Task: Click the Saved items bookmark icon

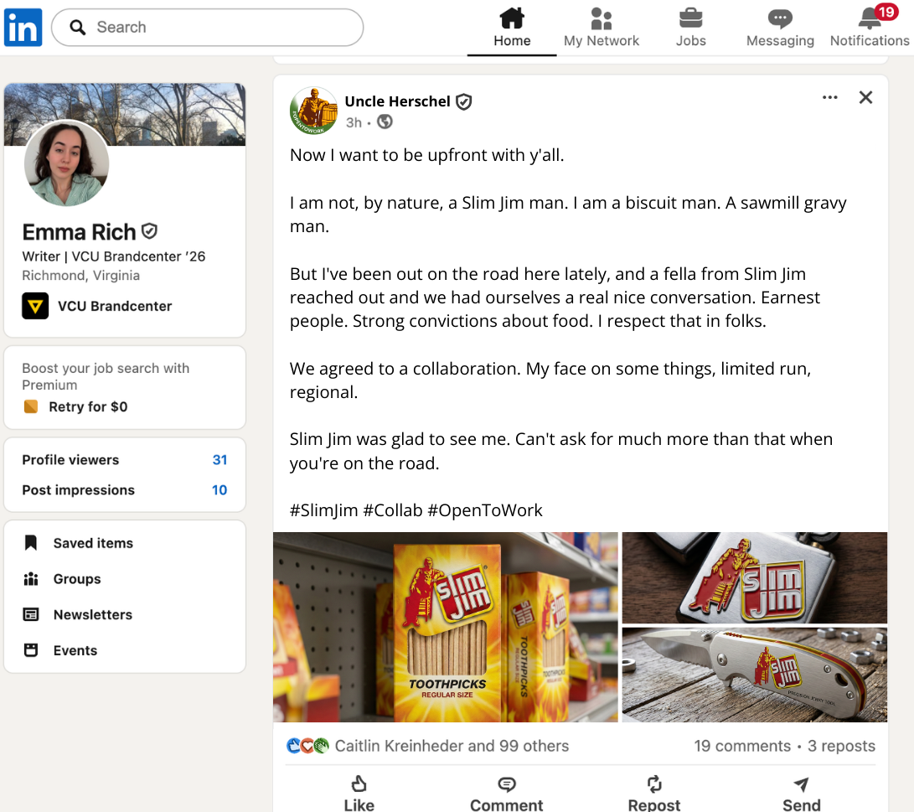Action: coord(31,543)
